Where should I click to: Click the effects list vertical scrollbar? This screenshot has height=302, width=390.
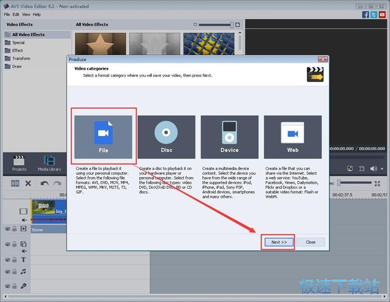tap(240, 43)
